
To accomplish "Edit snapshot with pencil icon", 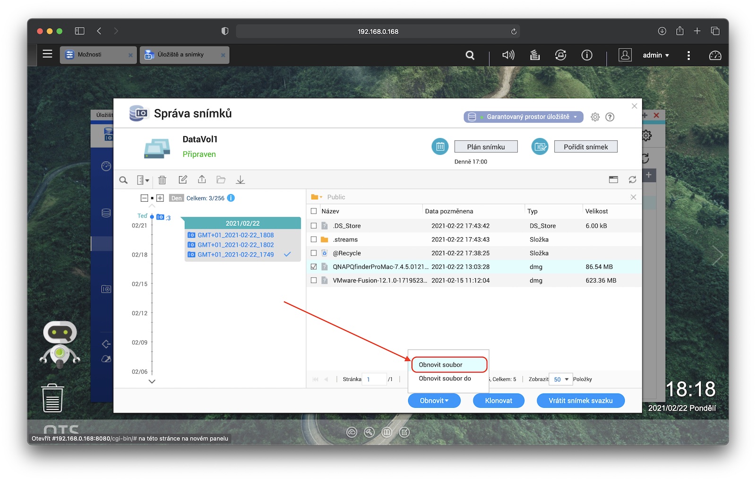I will coord(183,180).
